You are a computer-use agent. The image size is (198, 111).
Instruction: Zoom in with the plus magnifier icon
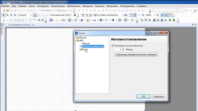point(143,15)
